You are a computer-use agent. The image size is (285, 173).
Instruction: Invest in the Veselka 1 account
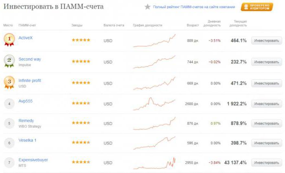(267, 143)
